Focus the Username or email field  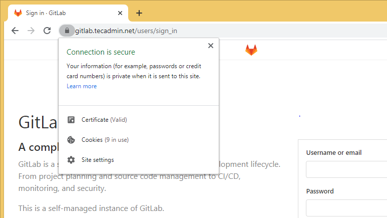346,169
